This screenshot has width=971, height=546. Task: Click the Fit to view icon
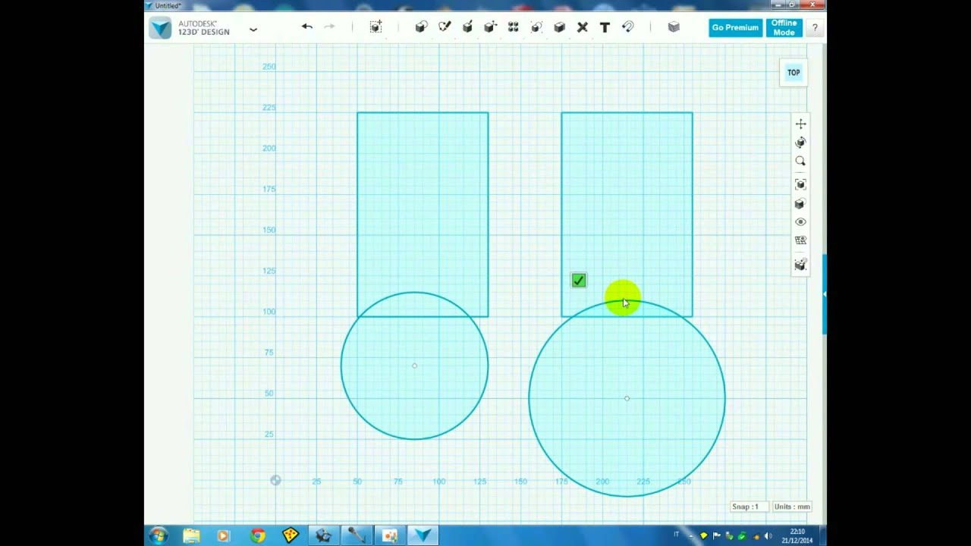[800, 184]
